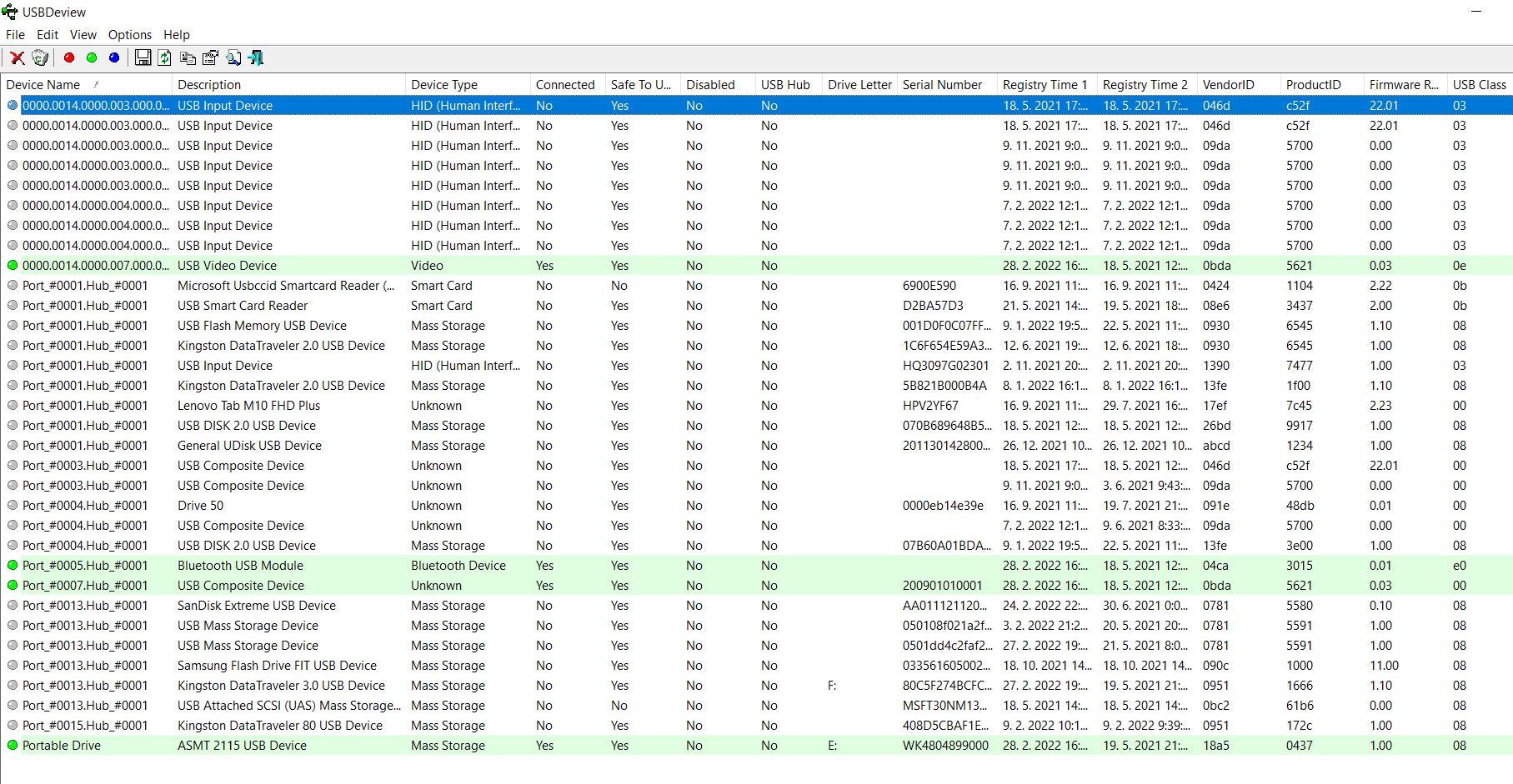The width and height of the screenshot is (1513, 784).
Task: Click the green ball Enable Devices icon
Action: (x=92, y=57)
